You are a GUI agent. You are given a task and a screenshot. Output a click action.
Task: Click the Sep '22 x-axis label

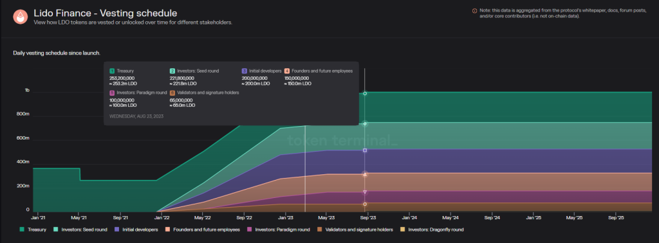coord(244,218)
